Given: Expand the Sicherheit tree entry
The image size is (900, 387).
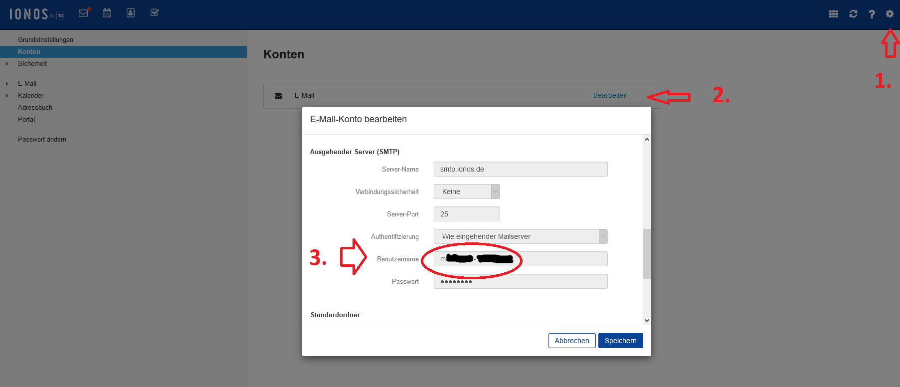Looking at the screenshot, I should click(x=7, y=64).
